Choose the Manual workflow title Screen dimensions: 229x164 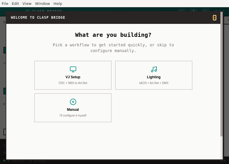73,110
